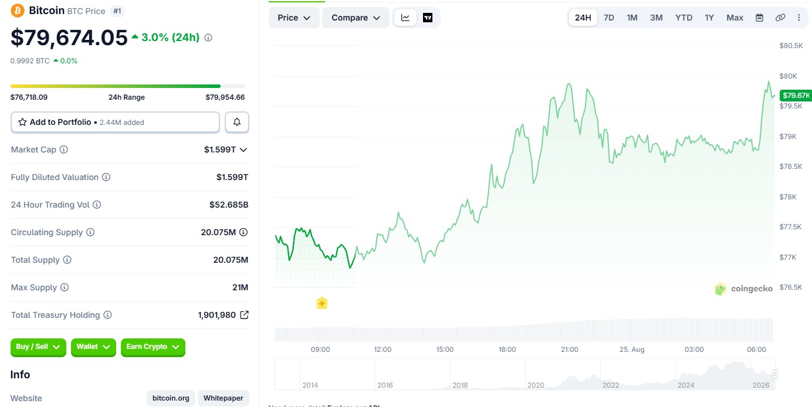812x407 pixels.
Task: Click the range navigator handle near 2026
Action: tap(775, 374)
